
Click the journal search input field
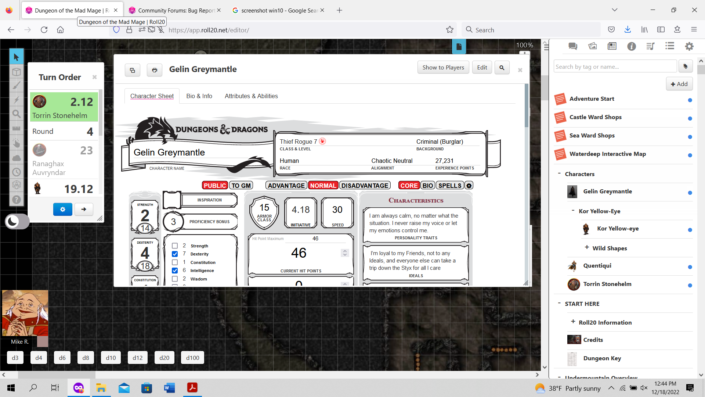point(614,67)
